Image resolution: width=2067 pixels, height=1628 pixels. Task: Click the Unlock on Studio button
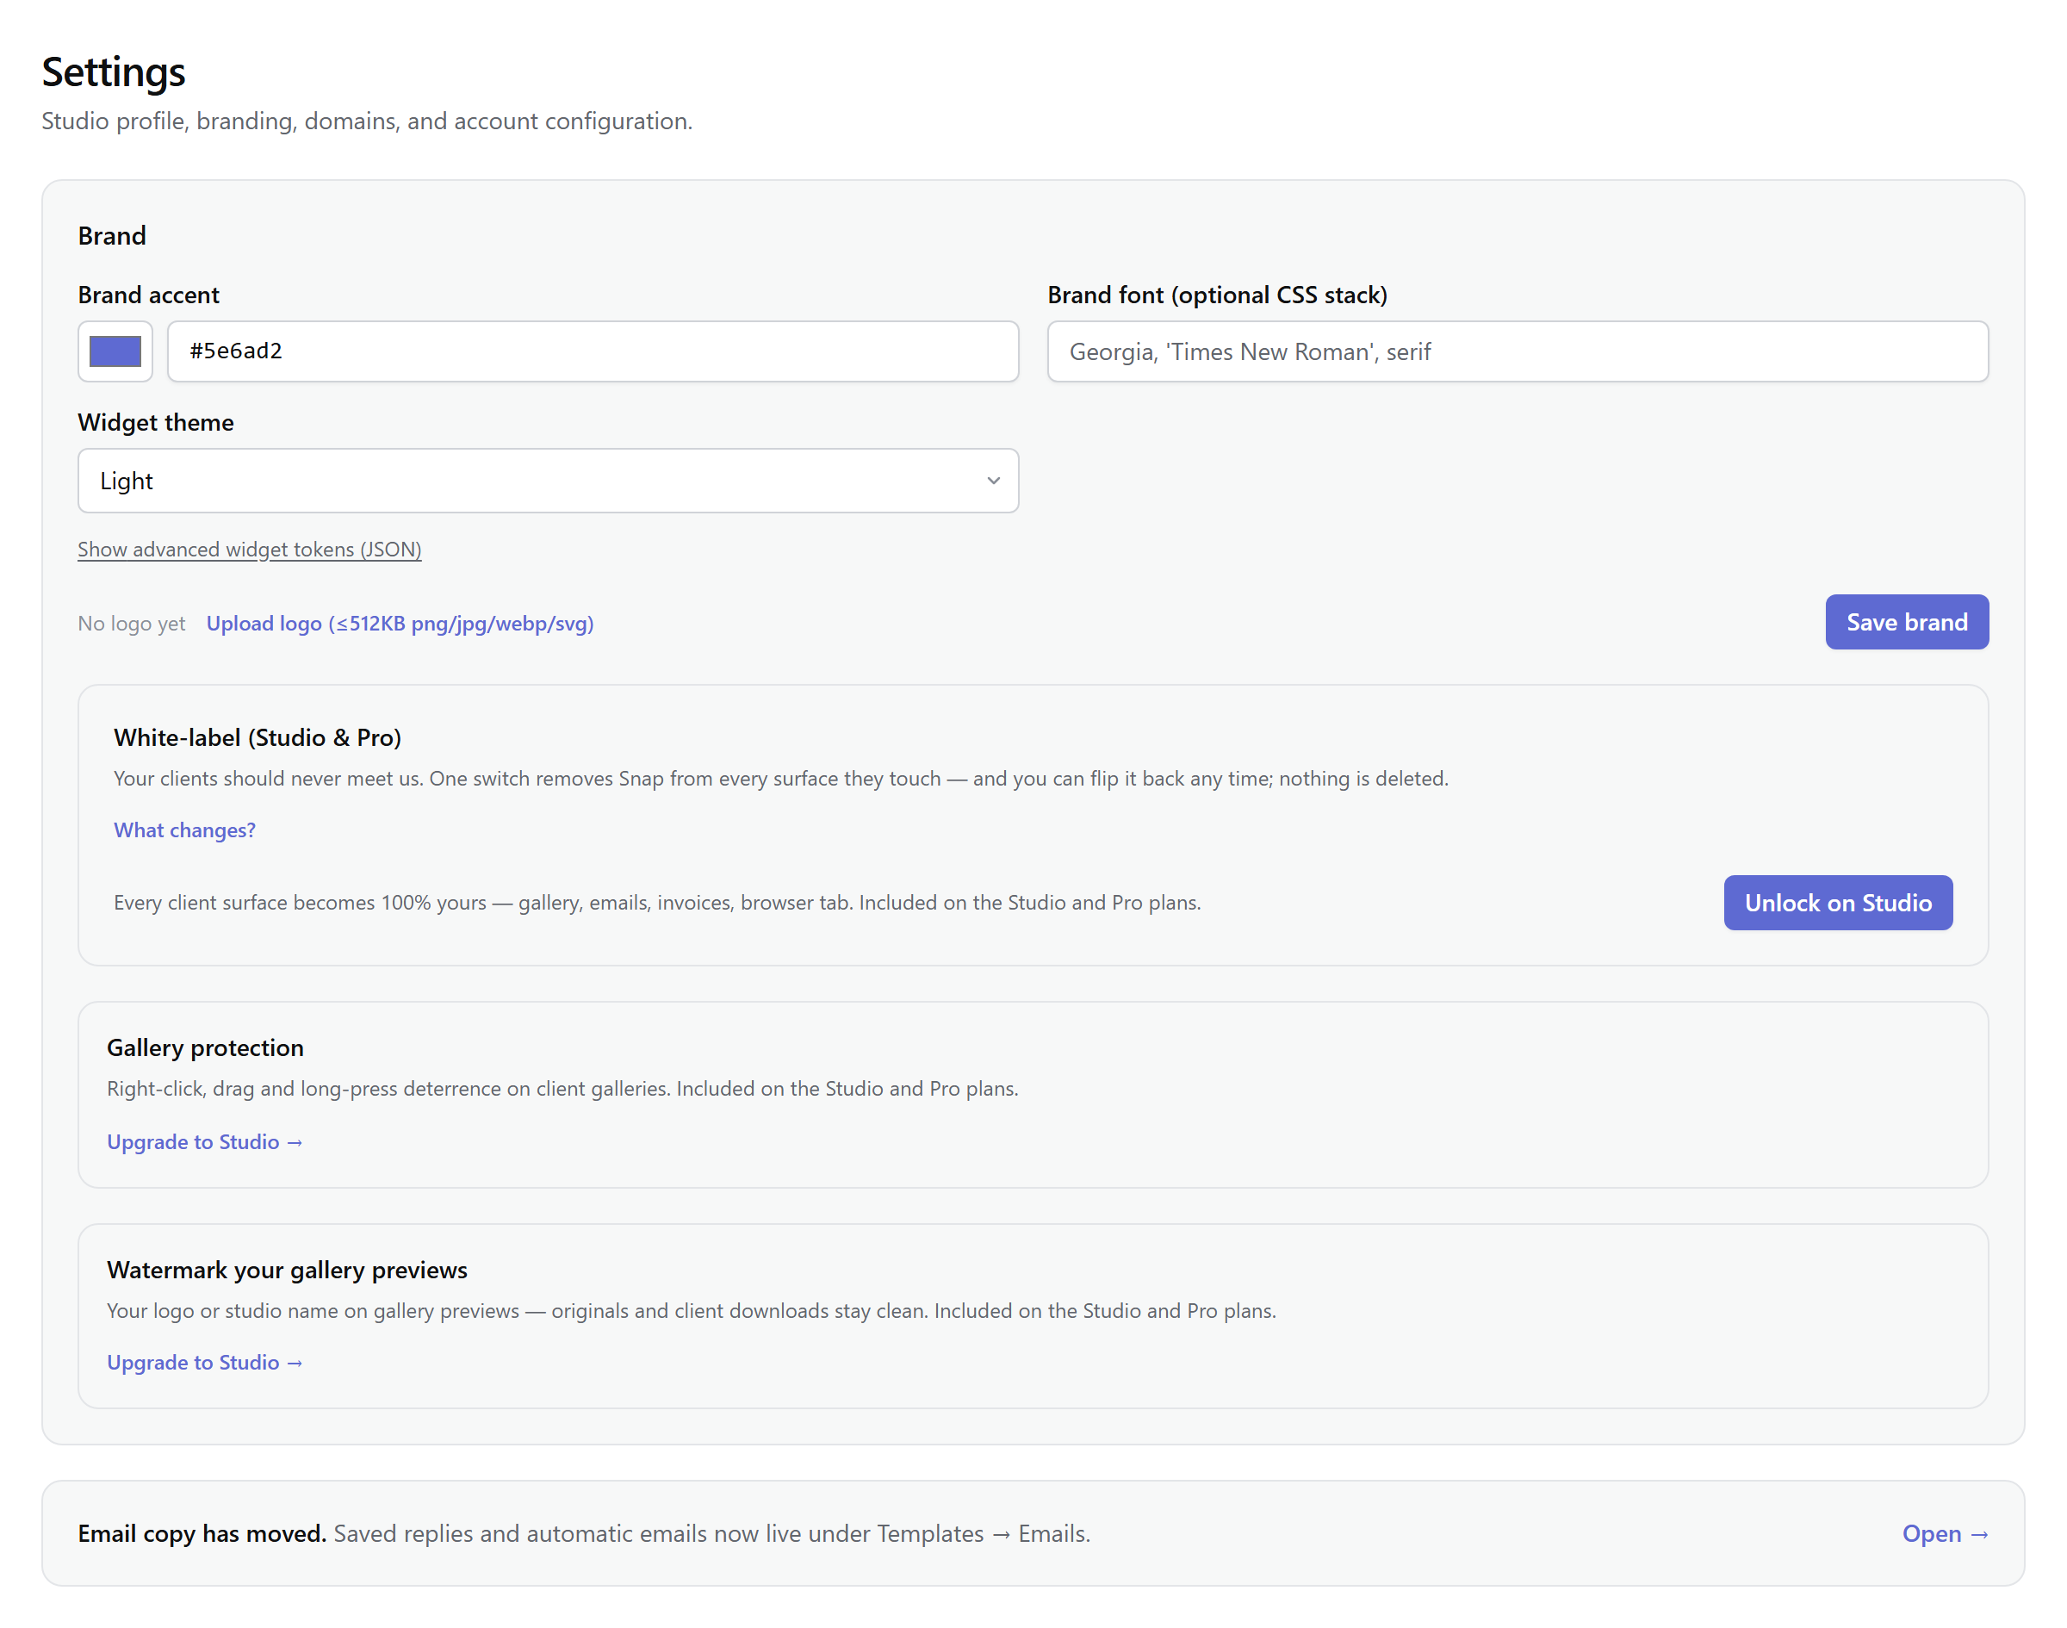tap(1838, 903)
